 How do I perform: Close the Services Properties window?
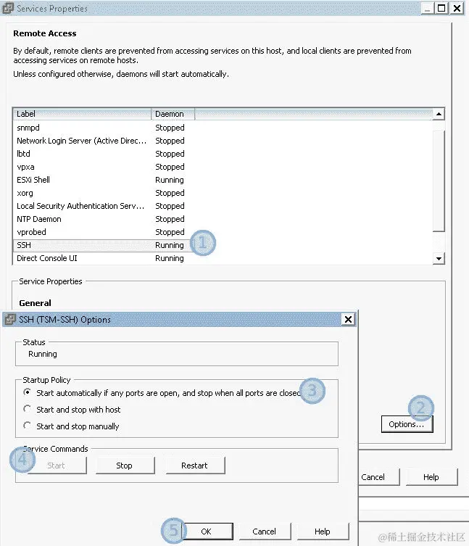457,8
